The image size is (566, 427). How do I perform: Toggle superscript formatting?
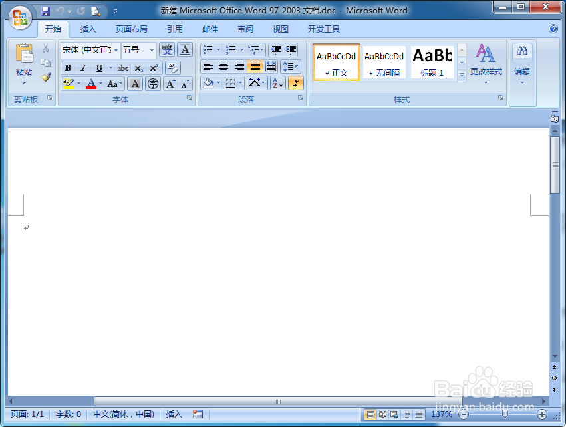coord(154,67)
